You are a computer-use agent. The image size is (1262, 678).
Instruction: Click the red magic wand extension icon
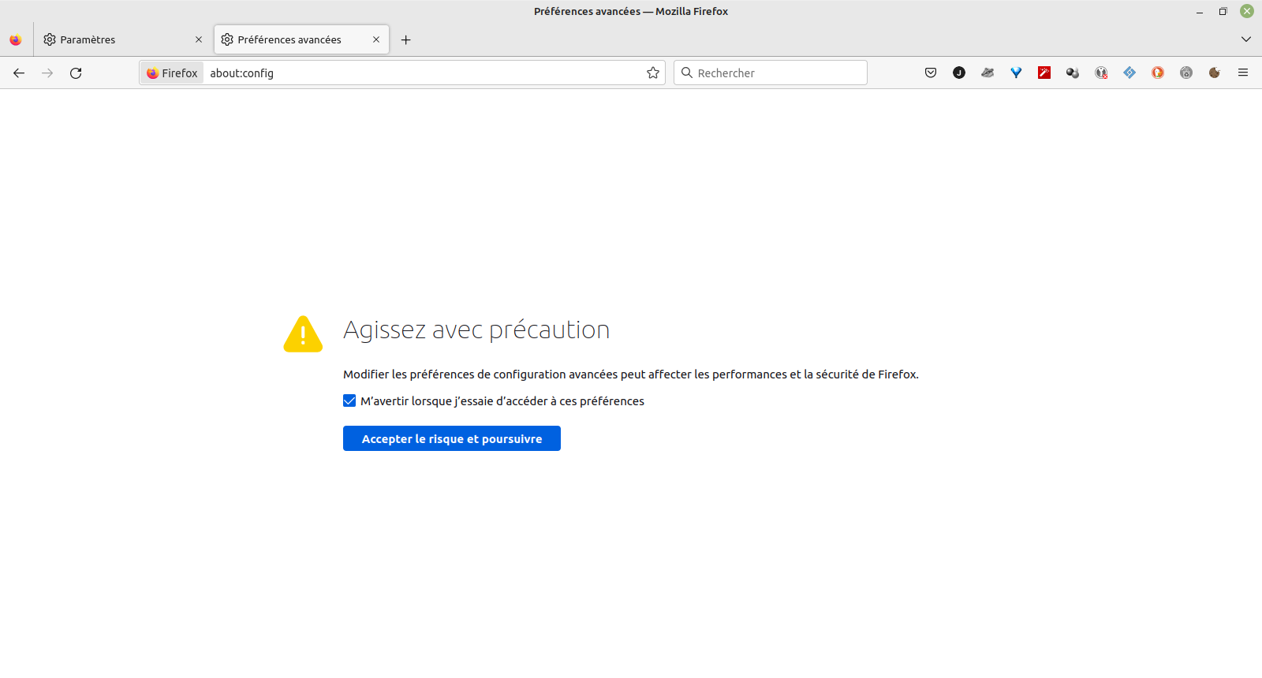(x=1044, y=73)
